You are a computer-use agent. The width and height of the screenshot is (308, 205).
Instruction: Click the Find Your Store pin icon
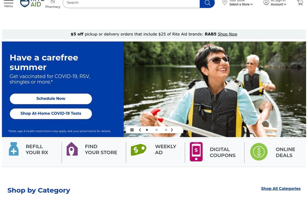(72, 149)
